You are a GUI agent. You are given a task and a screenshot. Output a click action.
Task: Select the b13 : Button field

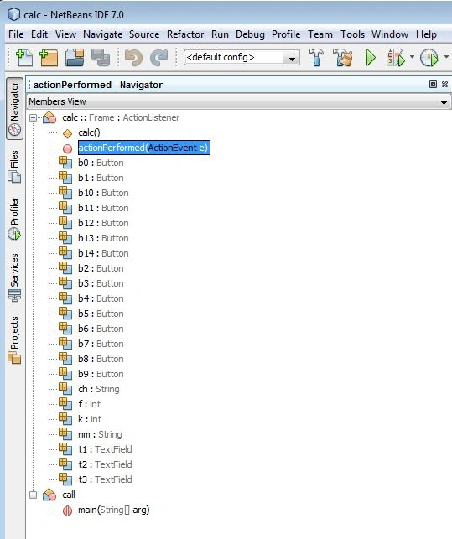tap(103, 239)
